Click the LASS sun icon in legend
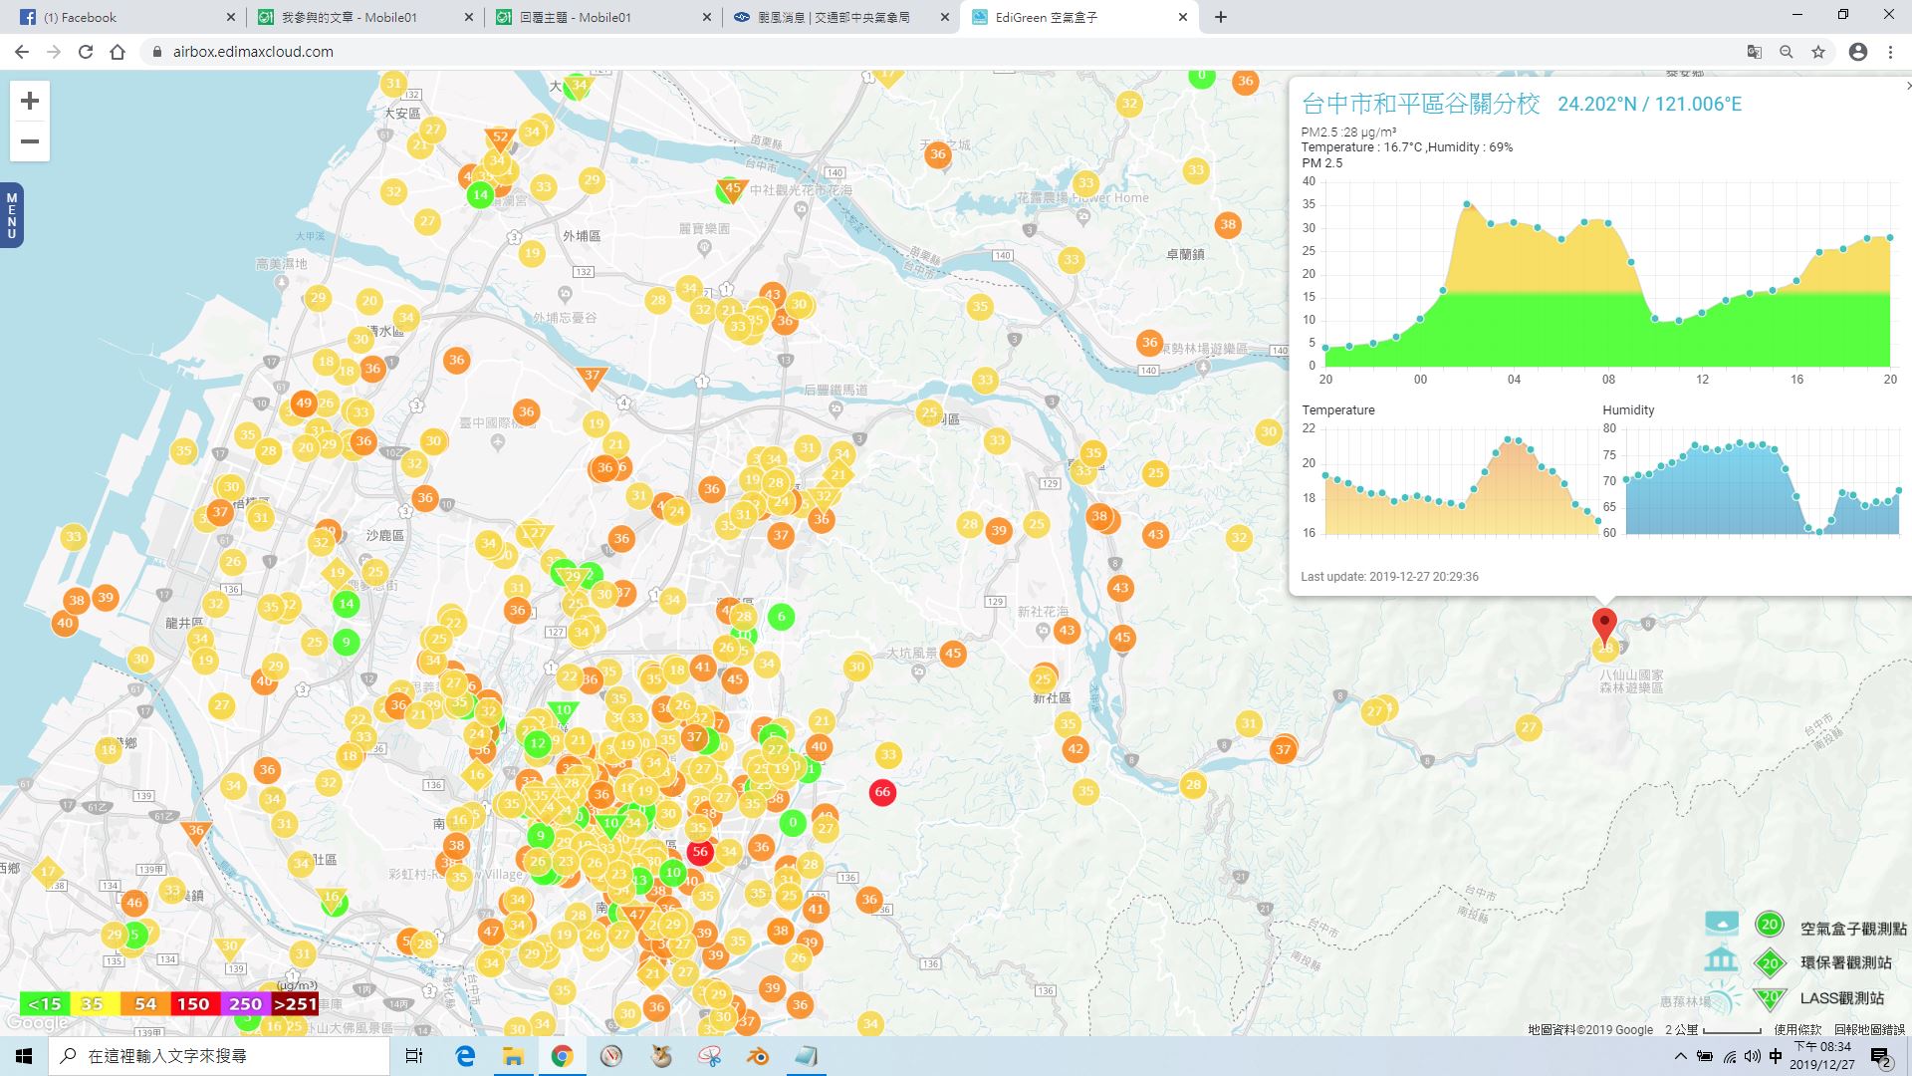The height and width of the screenshot is (1076, 1912). click(1723, 997)
